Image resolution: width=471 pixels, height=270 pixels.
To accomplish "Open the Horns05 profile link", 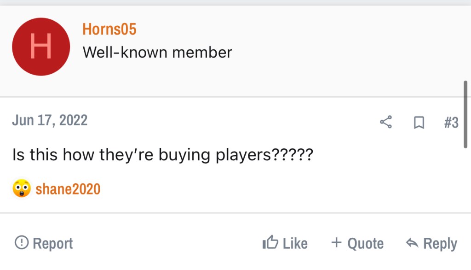I will 109,29.
